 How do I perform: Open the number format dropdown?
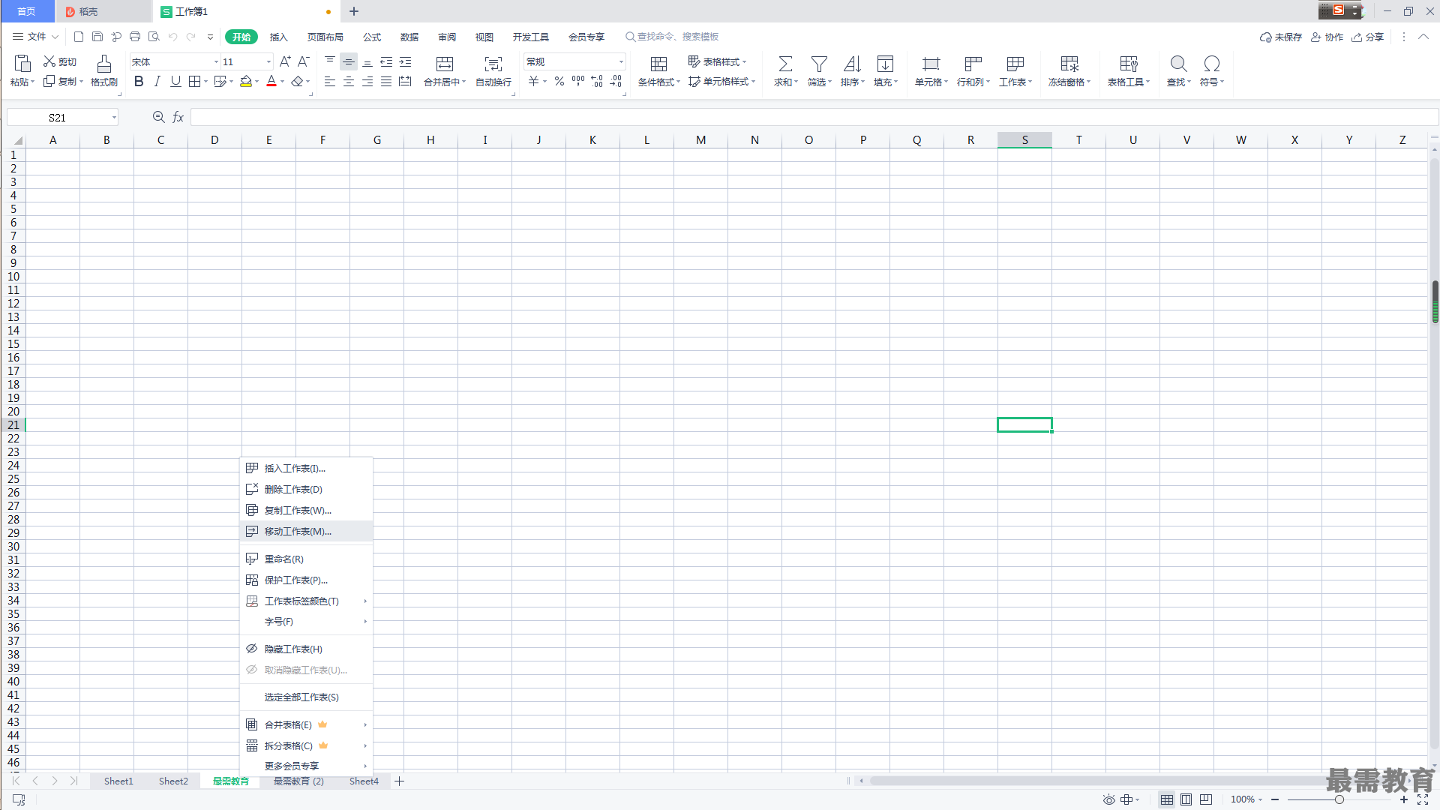(621, 61)
